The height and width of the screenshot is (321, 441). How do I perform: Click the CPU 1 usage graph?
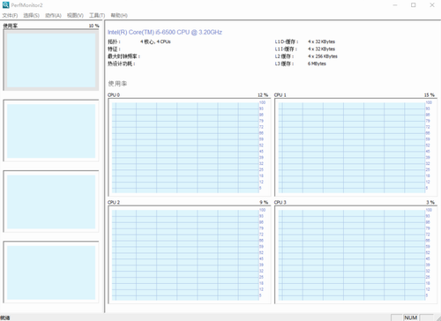click(355, 147)
